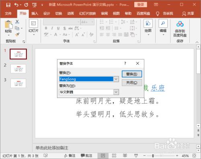Switch to the 动画 tab
The height and width of the screenshot is (159, 201).
click(x=70, y=14)
